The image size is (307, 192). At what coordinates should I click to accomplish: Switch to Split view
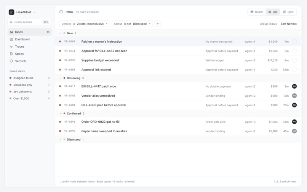point(288,12)
